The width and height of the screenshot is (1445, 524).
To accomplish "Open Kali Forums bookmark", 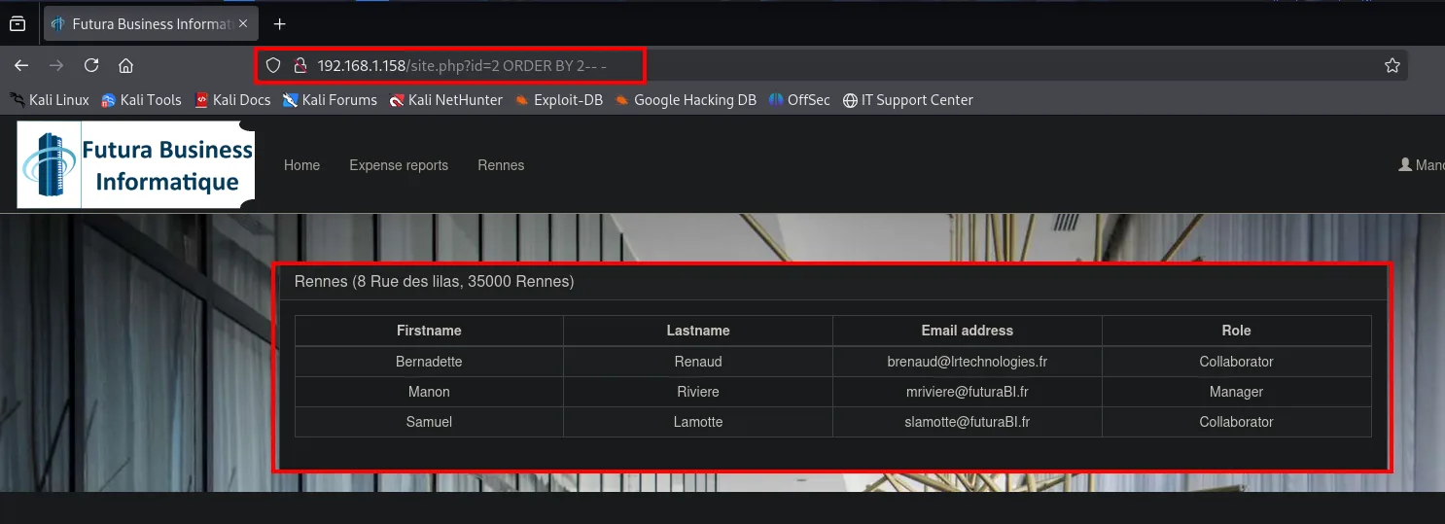I will point(330,99).
